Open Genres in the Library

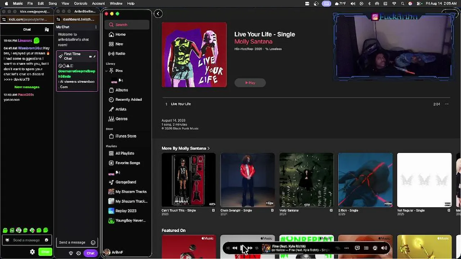[x=121, y=119]
